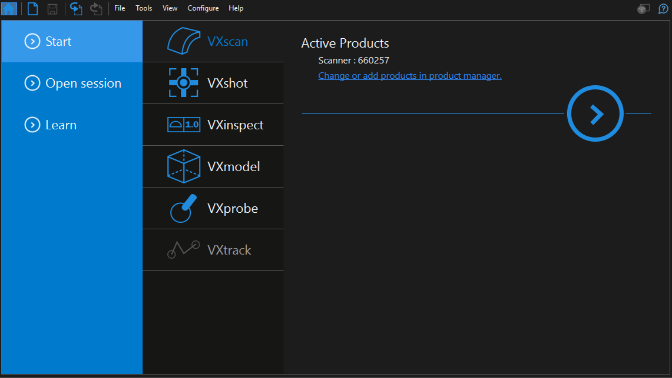Select the VXinspect label

point(235,125)
